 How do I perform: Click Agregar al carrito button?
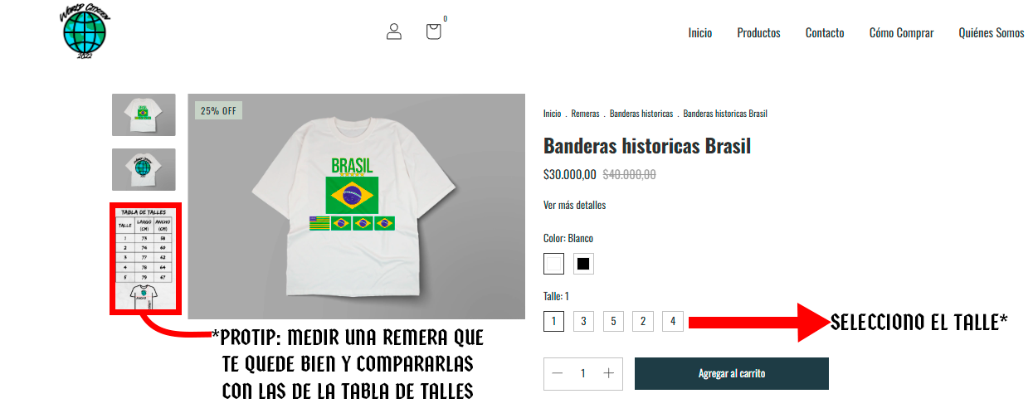point(732,373)
